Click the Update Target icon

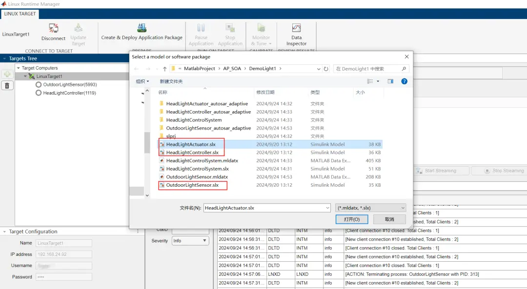[78, 28]
